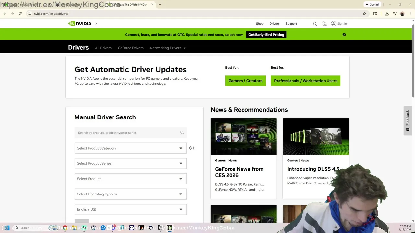415x233 pixels.
Task: Click Get Early-Bird Pricing button
Action: click(x=266, y=35)
